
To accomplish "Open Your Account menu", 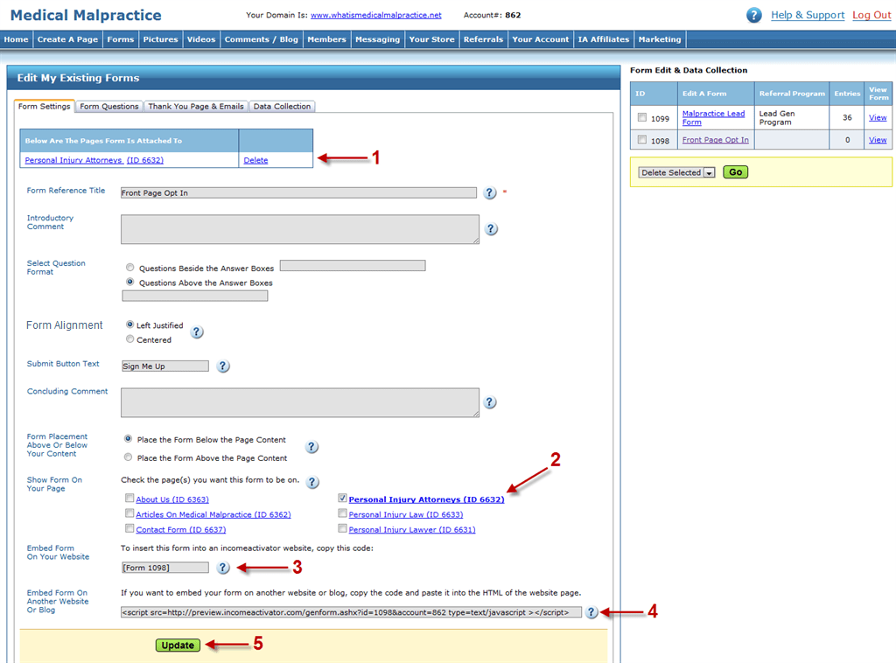I will pyautogui.click(x=541, y=39).
